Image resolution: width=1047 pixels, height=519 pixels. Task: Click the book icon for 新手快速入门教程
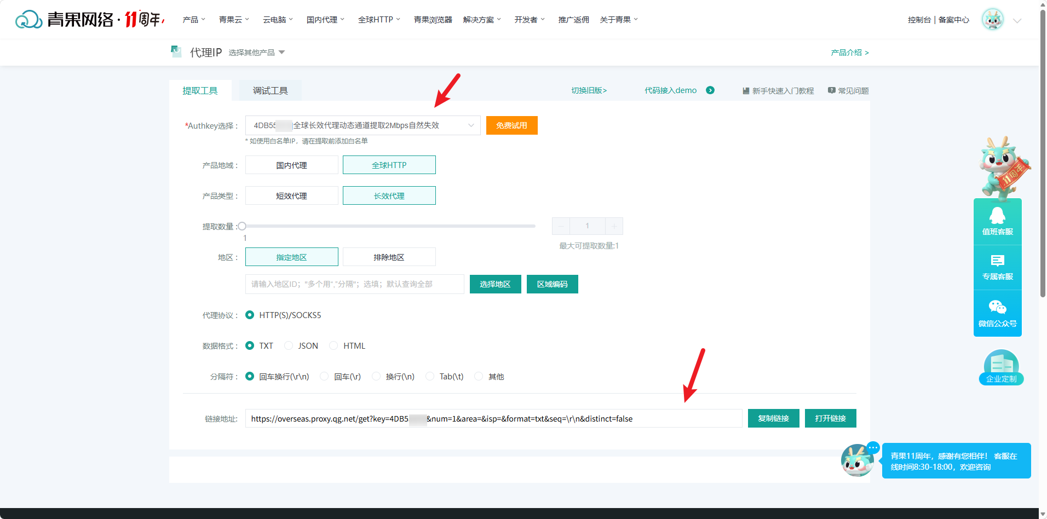[x=745, y=91]
